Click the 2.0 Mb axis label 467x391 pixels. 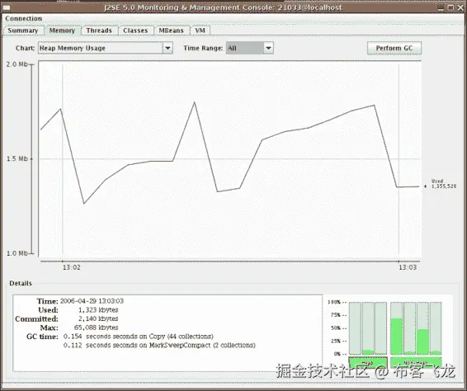click(x=17, y=64)
